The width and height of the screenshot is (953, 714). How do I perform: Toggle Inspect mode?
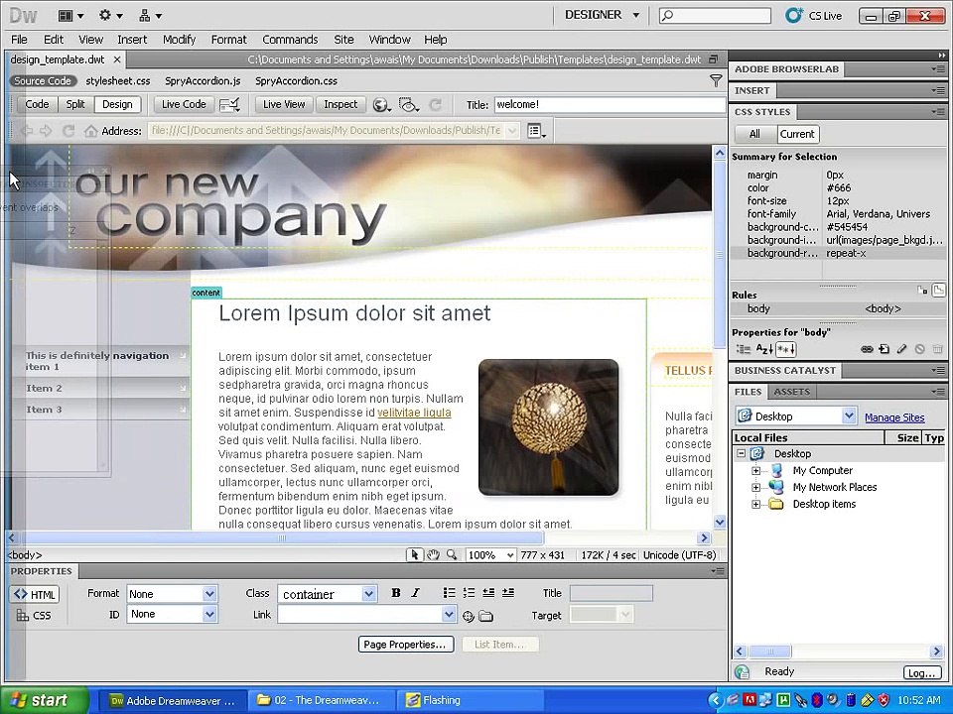[340, 104]
